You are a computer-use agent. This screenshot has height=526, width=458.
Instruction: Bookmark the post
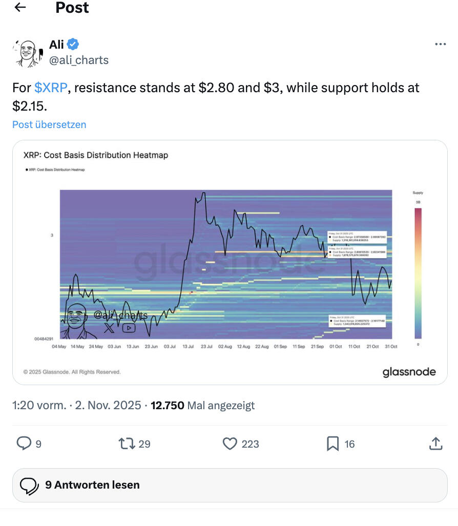click(333, 444)
